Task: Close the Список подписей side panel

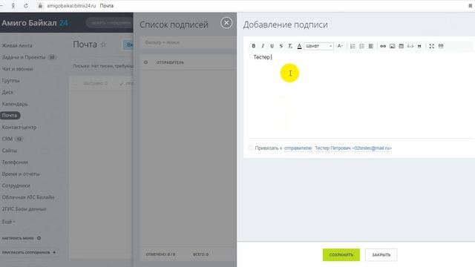Action: 226,23
